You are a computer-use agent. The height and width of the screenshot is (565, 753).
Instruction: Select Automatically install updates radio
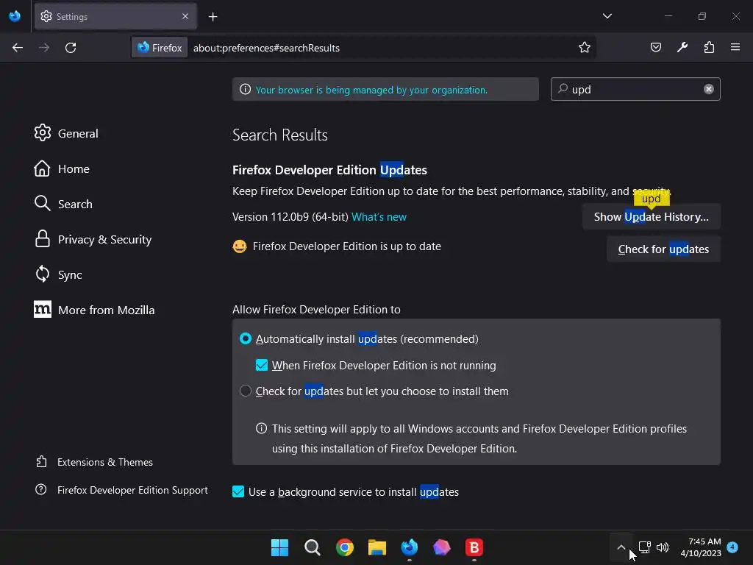point(246,338)
